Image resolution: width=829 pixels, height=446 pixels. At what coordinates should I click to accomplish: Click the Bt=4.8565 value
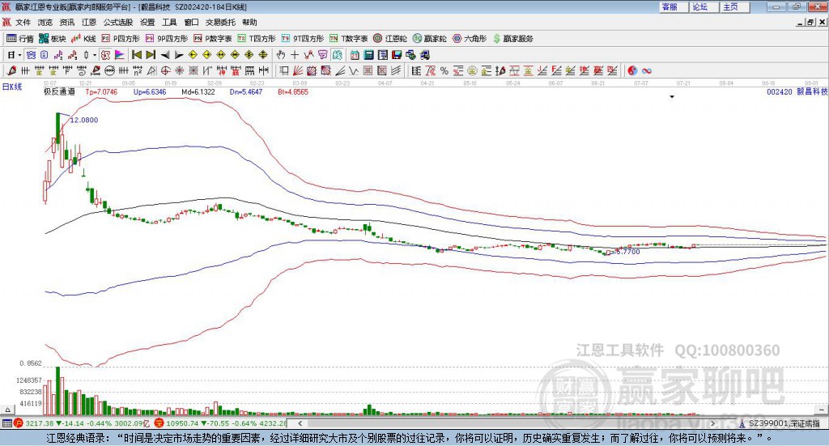(x=293, y=92)
